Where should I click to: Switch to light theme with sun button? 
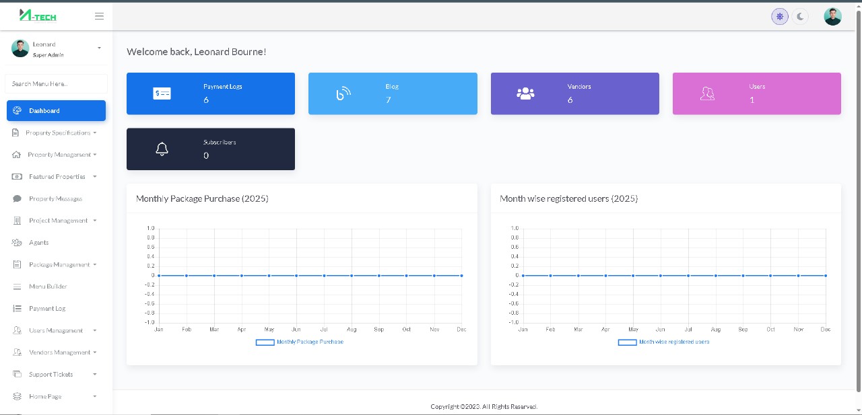tap(780, 17)
